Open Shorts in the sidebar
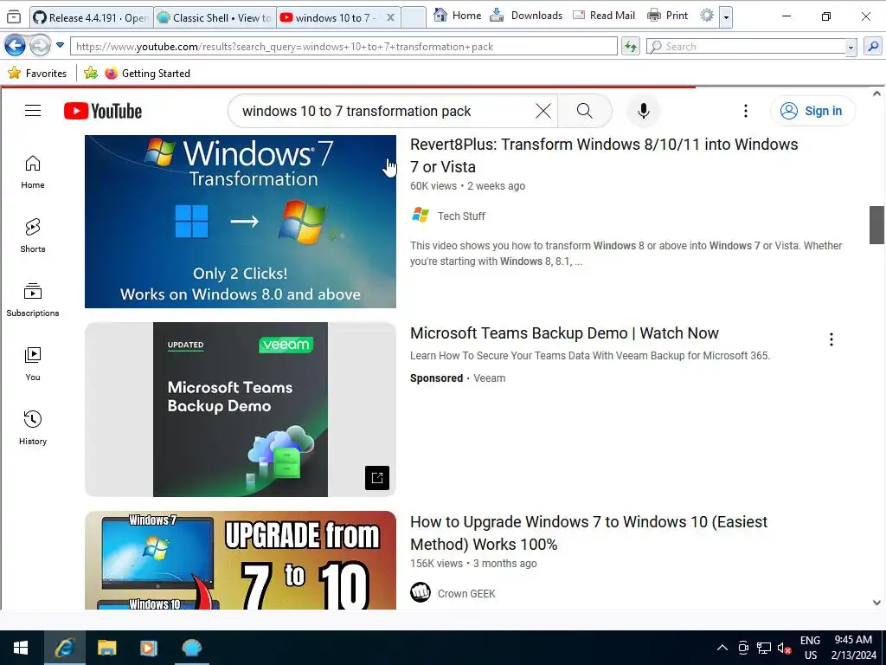The image size is (886, 665). pos(33,236)
